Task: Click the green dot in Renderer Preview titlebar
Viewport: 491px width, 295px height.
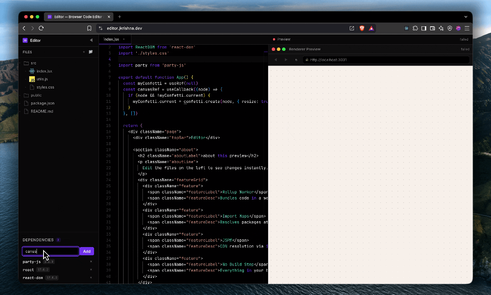Action: pos(284,49)
